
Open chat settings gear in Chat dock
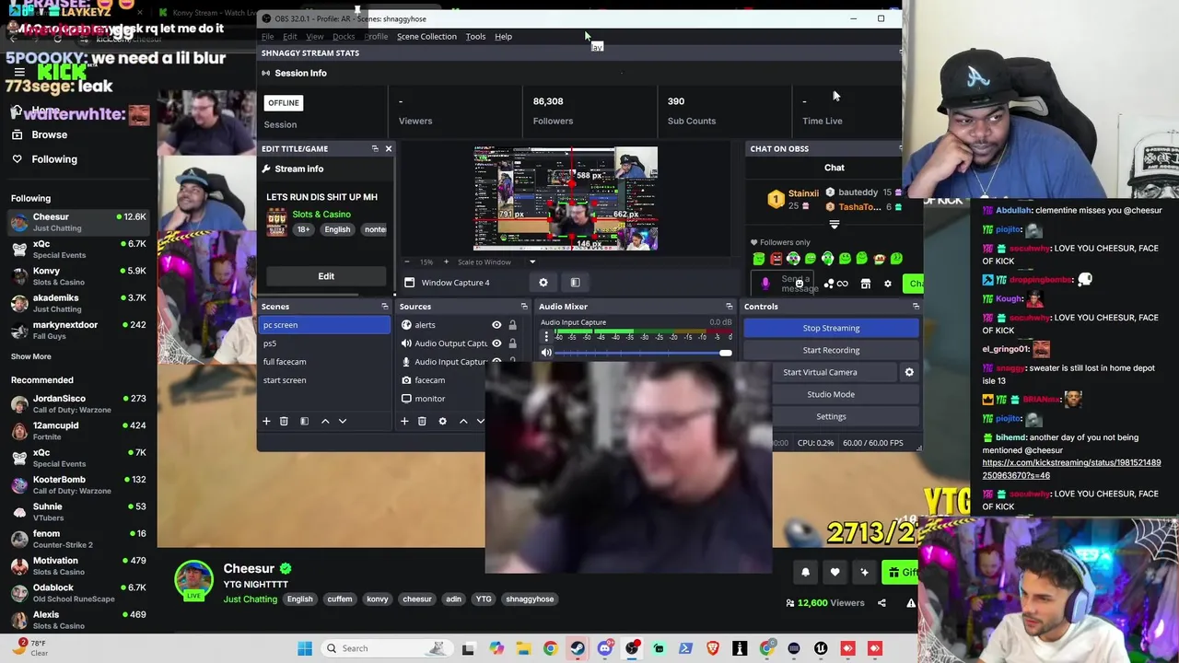point(888,284)
